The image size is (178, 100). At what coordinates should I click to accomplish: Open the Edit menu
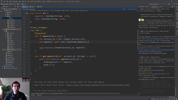pos(7,1)
